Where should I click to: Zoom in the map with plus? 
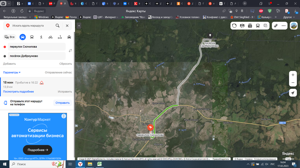tap(293, 75)
